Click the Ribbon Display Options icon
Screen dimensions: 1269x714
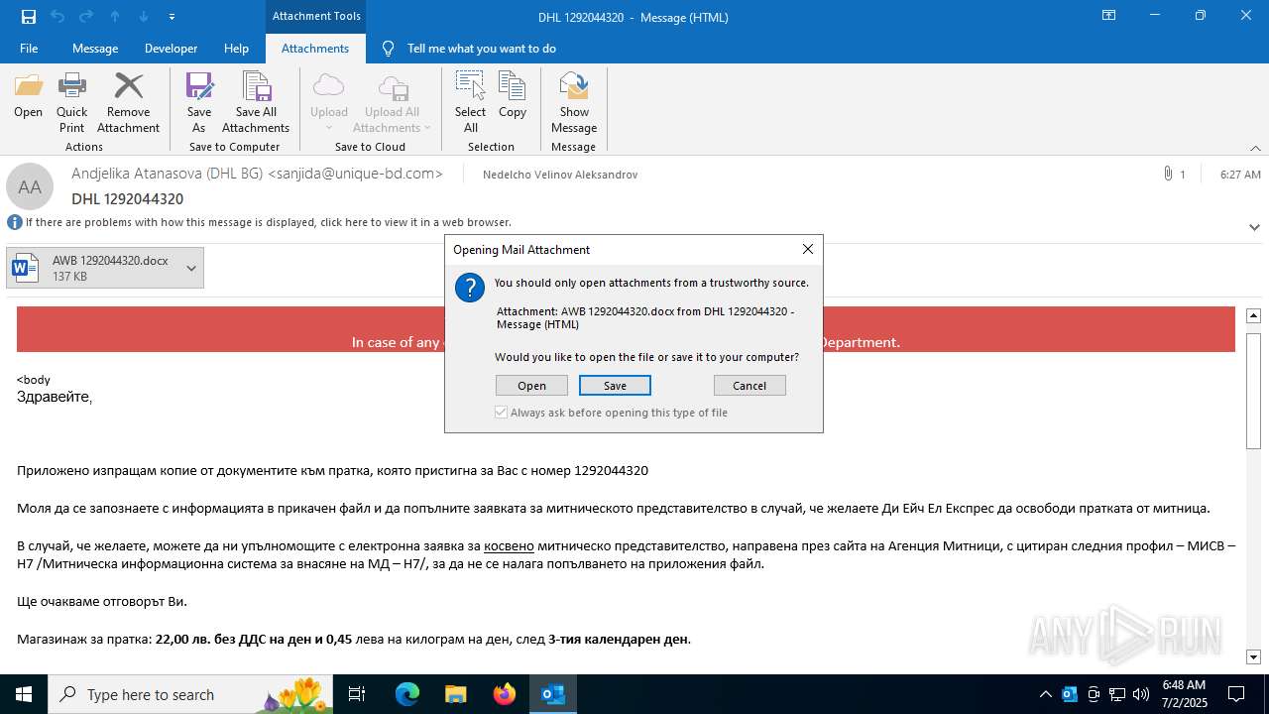1108,16
